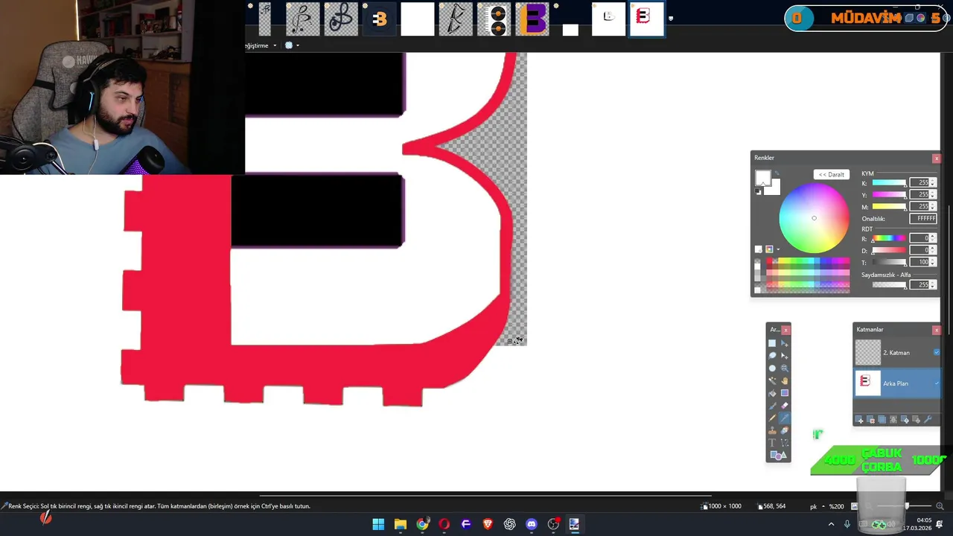Select the Clone Stamp tool
Viewport: 953px width, 536px height.
tap(772, 430)
